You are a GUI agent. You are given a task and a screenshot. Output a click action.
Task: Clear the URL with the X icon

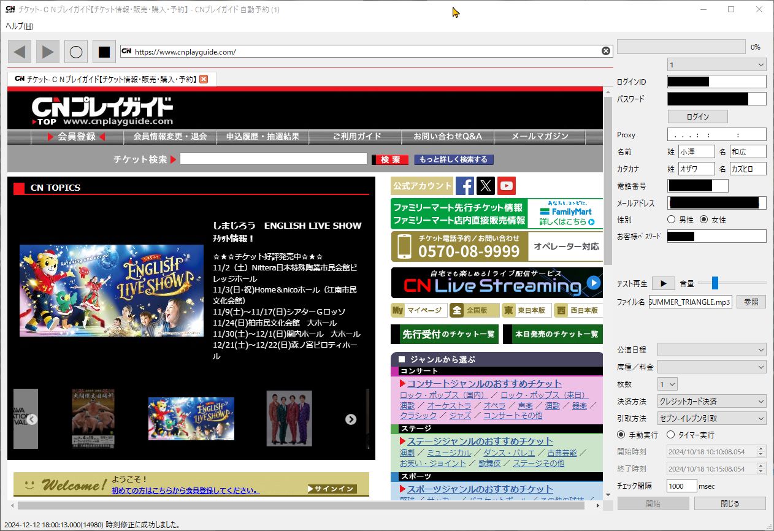pyautogui.click(x=605, y=52)
